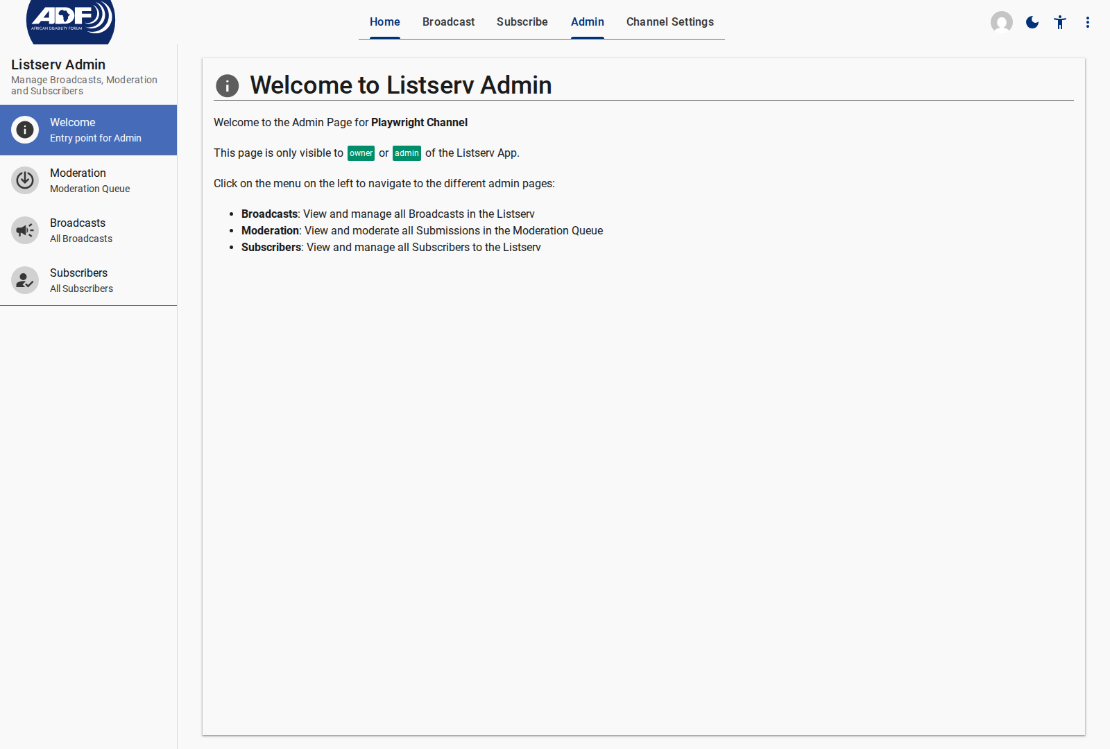Open All Broadcasts sidebar item
The image size is (1110, 749).
(88, 230)
